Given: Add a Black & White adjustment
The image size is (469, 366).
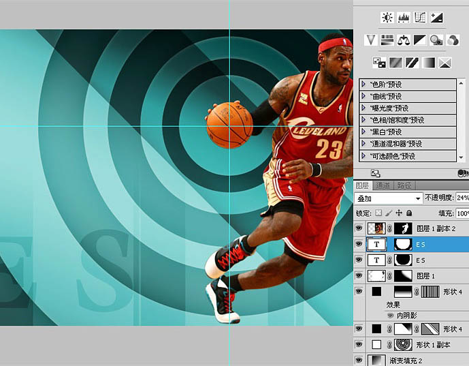Looking at the screenshot, I should 419,40.
